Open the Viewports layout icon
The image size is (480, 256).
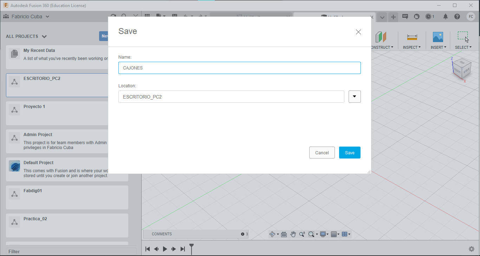click(x=344, y=234)
